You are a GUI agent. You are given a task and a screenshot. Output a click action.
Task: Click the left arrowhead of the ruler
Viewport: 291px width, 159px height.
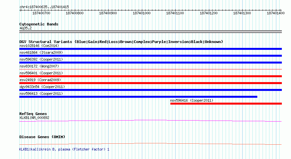point(20,10)
